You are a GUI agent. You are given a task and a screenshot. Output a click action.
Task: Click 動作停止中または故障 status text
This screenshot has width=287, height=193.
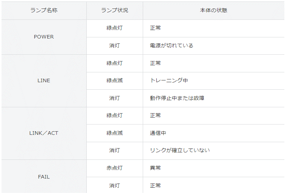tap(177, 98)
